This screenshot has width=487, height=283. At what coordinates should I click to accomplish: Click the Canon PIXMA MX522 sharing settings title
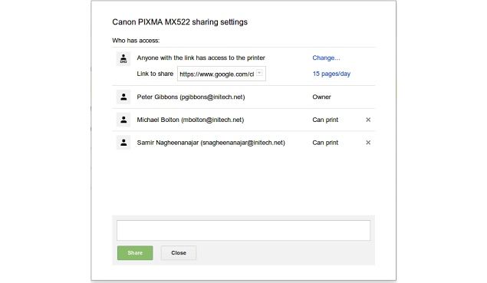coord(179,22)
